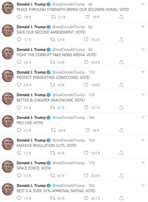Reply to the MASSIVE REGULATION CUTS tweet
The width and height of the screenshot is (148, 202).
click(19, 153)
